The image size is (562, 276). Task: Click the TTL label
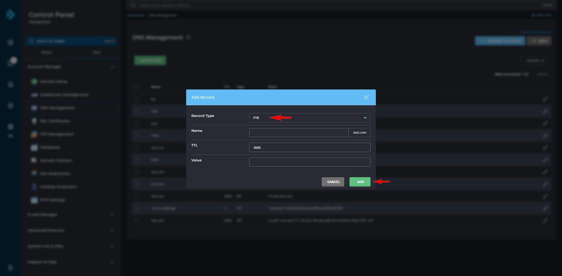(x=194, y=145)
